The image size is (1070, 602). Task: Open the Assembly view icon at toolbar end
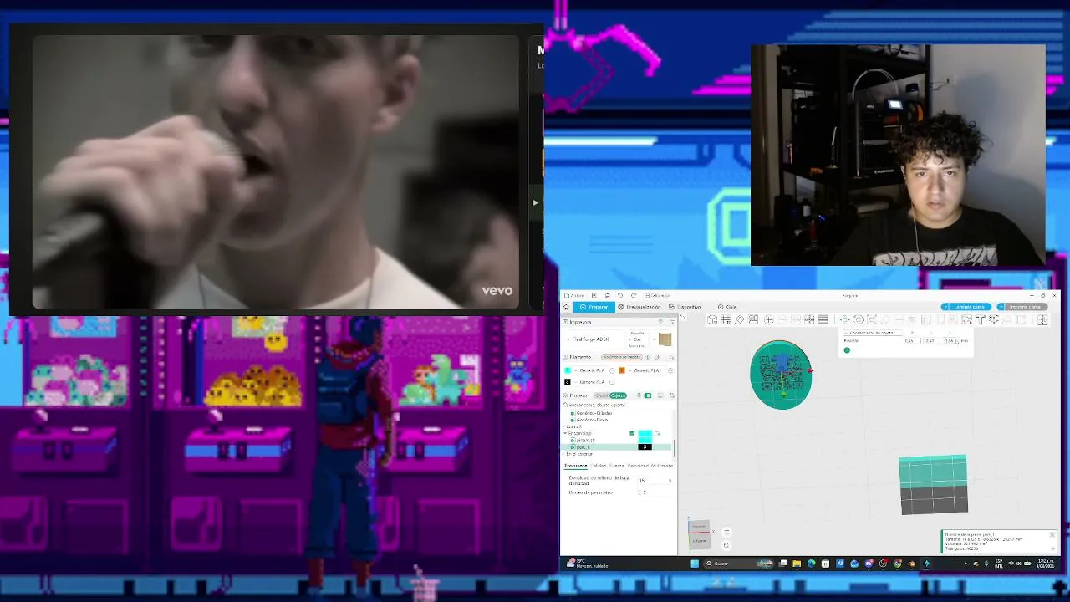tap(1044, 319)
